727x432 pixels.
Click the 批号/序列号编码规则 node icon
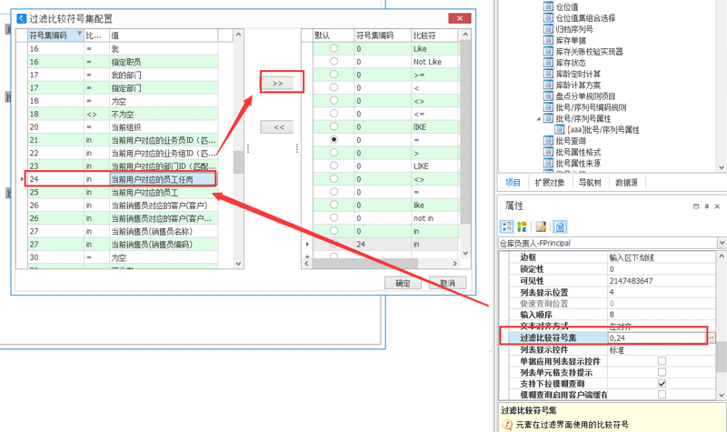click(x=548, y=106)
